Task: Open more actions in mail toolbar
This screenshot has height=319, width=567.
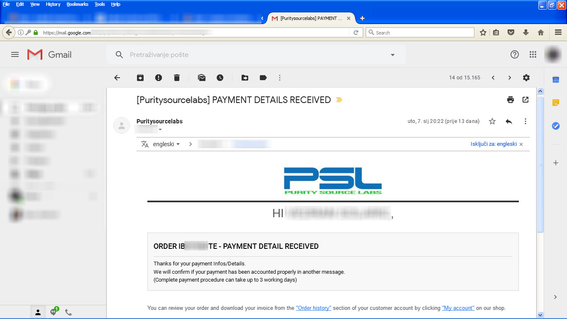Action: pos(280,78)
